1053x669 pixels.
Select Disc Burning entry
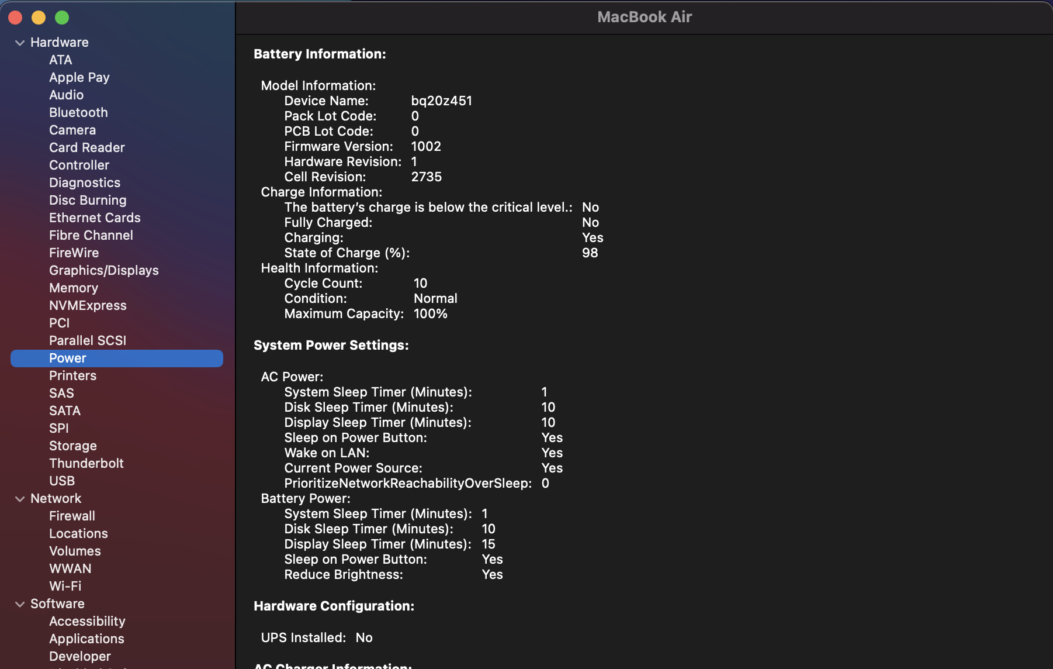click(x=88, y=201)
